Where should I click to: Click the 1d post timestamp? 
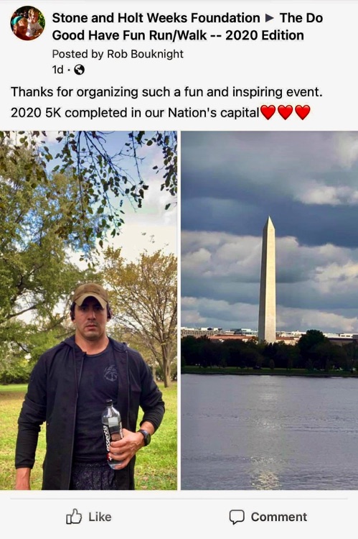(57, 70)
